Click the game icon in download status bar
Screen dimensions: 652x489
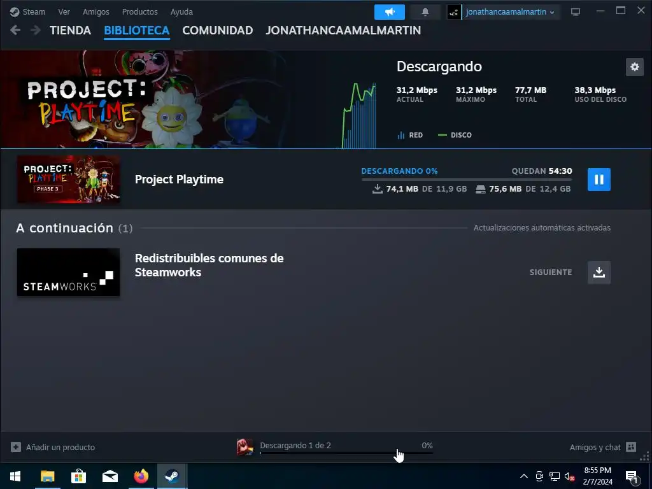pos(245,447)
